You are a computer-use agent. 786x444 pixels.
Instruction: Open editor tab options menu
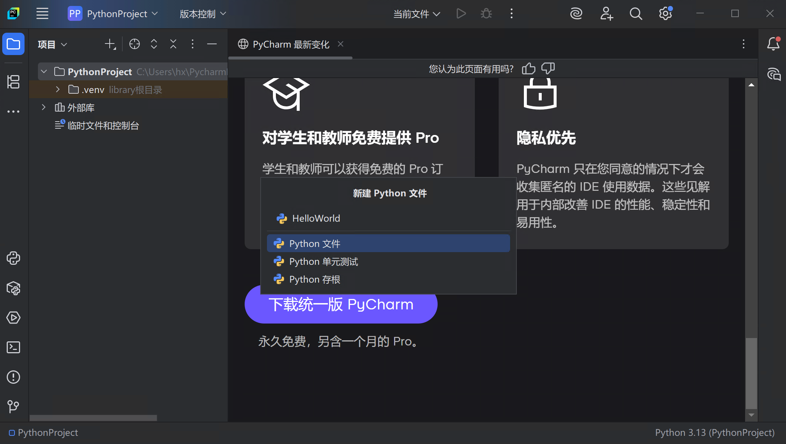click(x=744, y=44)
